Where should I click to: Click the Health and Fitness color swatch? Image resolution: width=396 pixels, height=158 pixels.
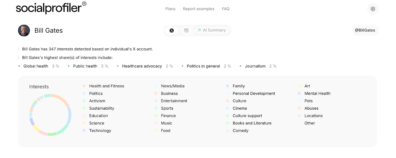point(84,86)
